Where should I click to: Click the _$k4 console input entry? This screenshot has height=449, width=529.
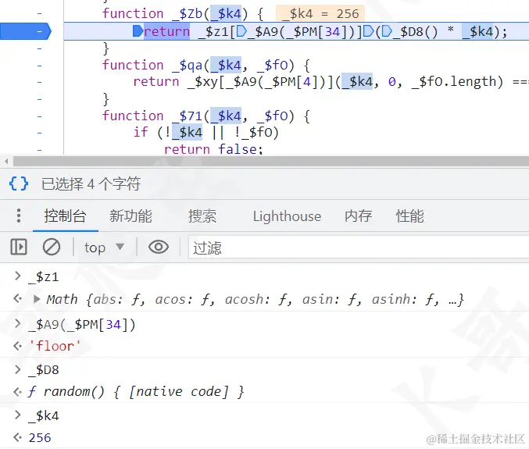point(44,415)
